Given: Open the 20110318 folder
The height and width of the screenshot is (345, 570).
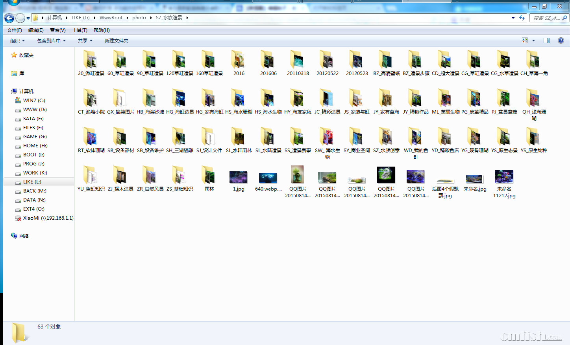Looking at the screenshot, I should [x=298, y=63].
